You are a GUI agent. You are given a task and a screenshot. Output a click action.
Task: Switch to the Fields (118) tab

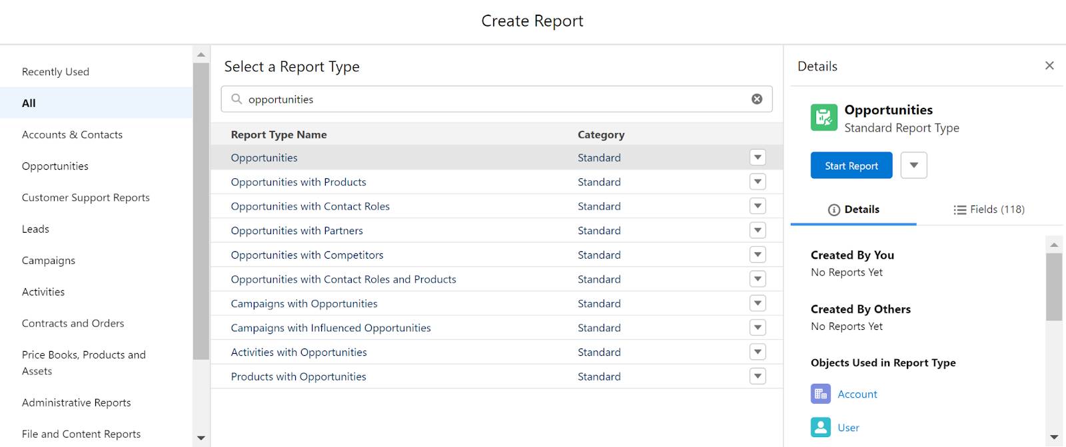tap(989, 210)
